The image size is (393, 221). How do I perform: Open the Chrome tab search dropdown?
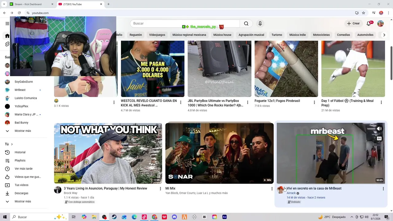[5, 4]
